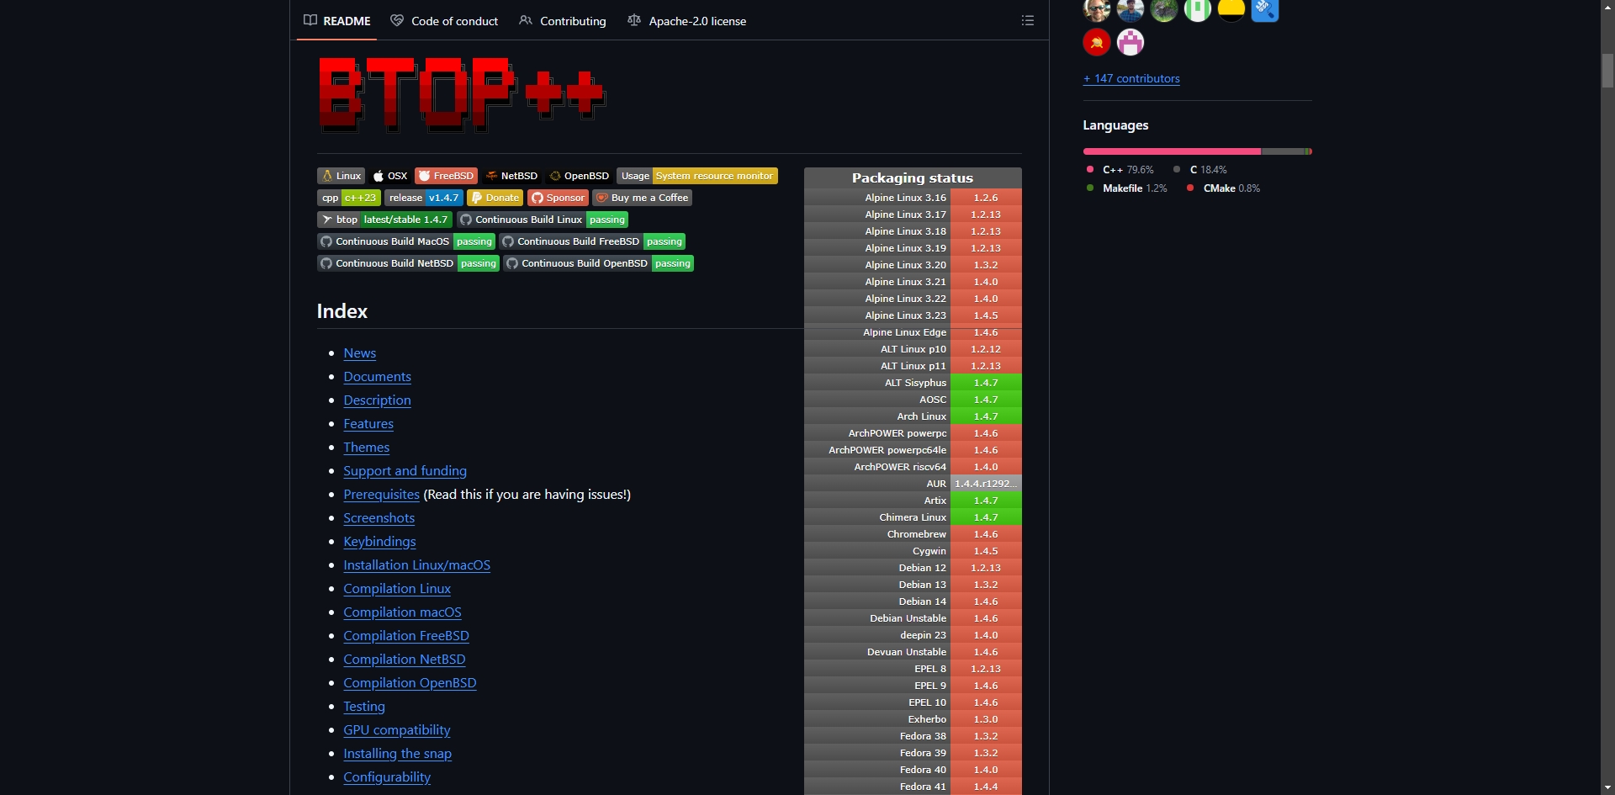Open the Continuous Build Linux passing badge
The width and height of the screenshot is (1615, 795).
[x=543, y=220]
